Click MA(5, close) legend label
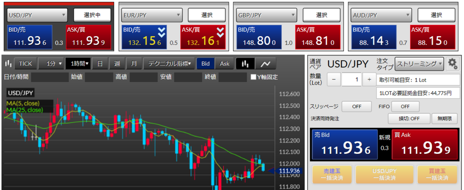The width and height of the screenshot is (464, 190). [23, 103]
